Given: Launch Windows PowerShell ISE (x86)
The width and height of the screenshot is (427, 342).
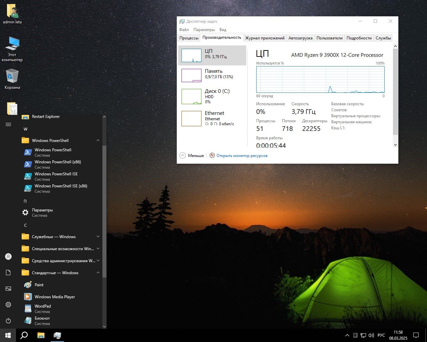Looking at the screenshot, I should (61, 188).
